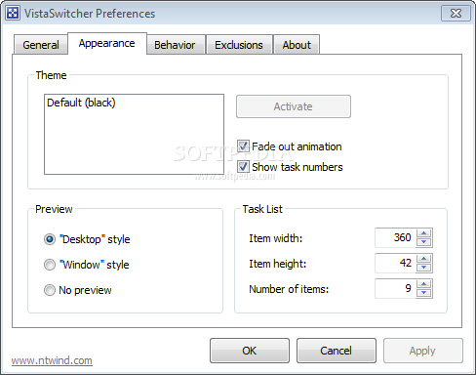Viewport: 476px width, 375px height.
Task: Show the About tab
Action: coord(297,45)
